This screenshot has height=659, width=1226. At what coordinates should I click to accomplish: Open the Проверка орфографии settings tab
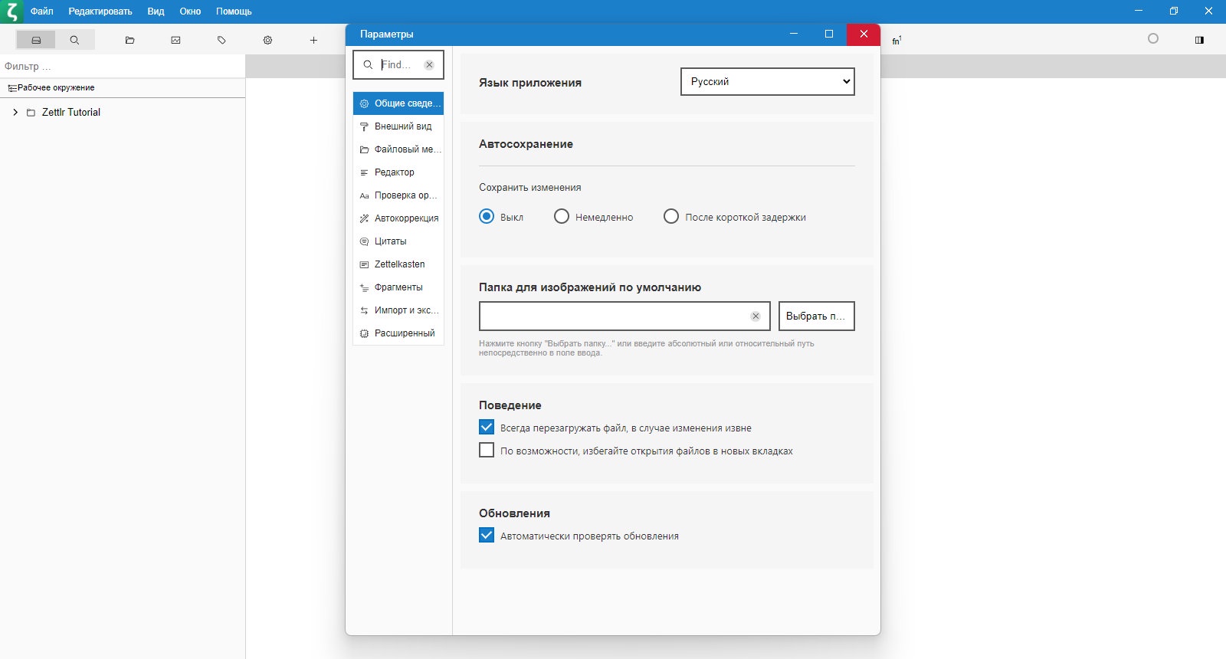pyautogui.click(x=398, y=195)
